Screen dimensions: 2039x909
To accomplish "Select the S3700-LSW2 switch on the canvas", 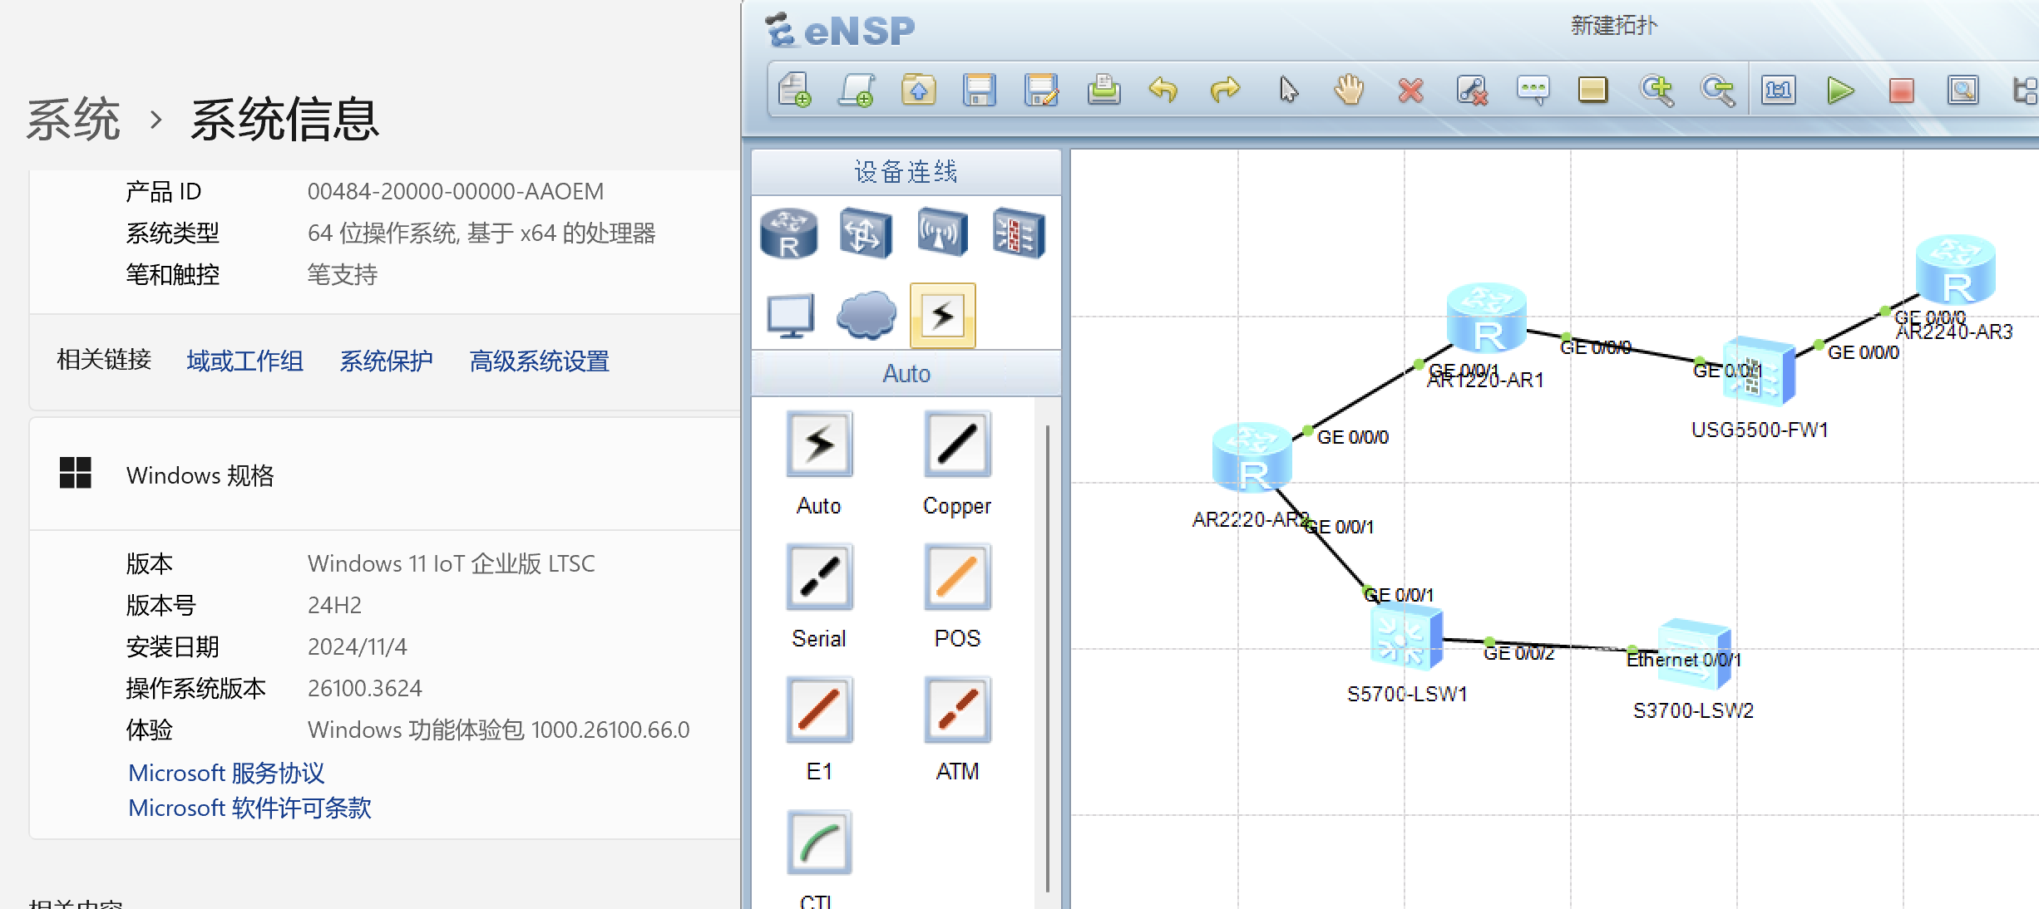I will click(x=1694, y=654).
